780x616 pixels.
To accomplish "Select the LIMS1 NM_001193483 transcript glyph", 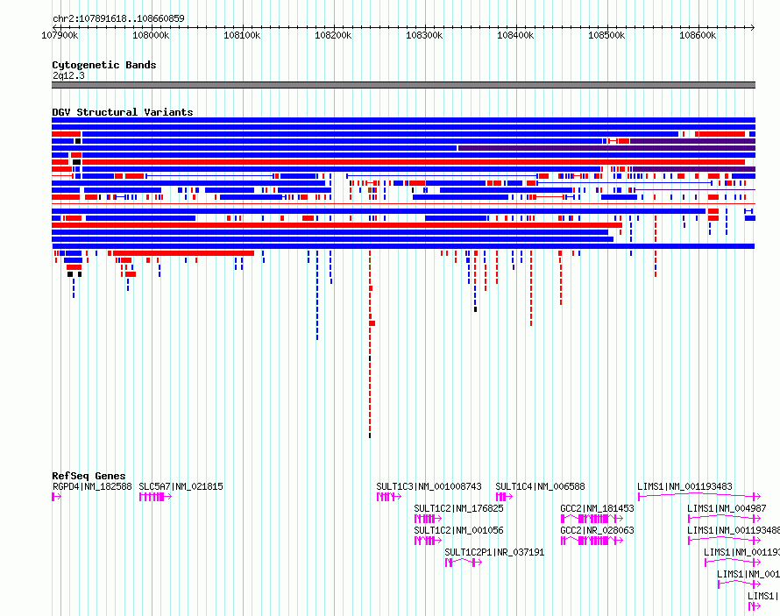I will click(699, 496).
